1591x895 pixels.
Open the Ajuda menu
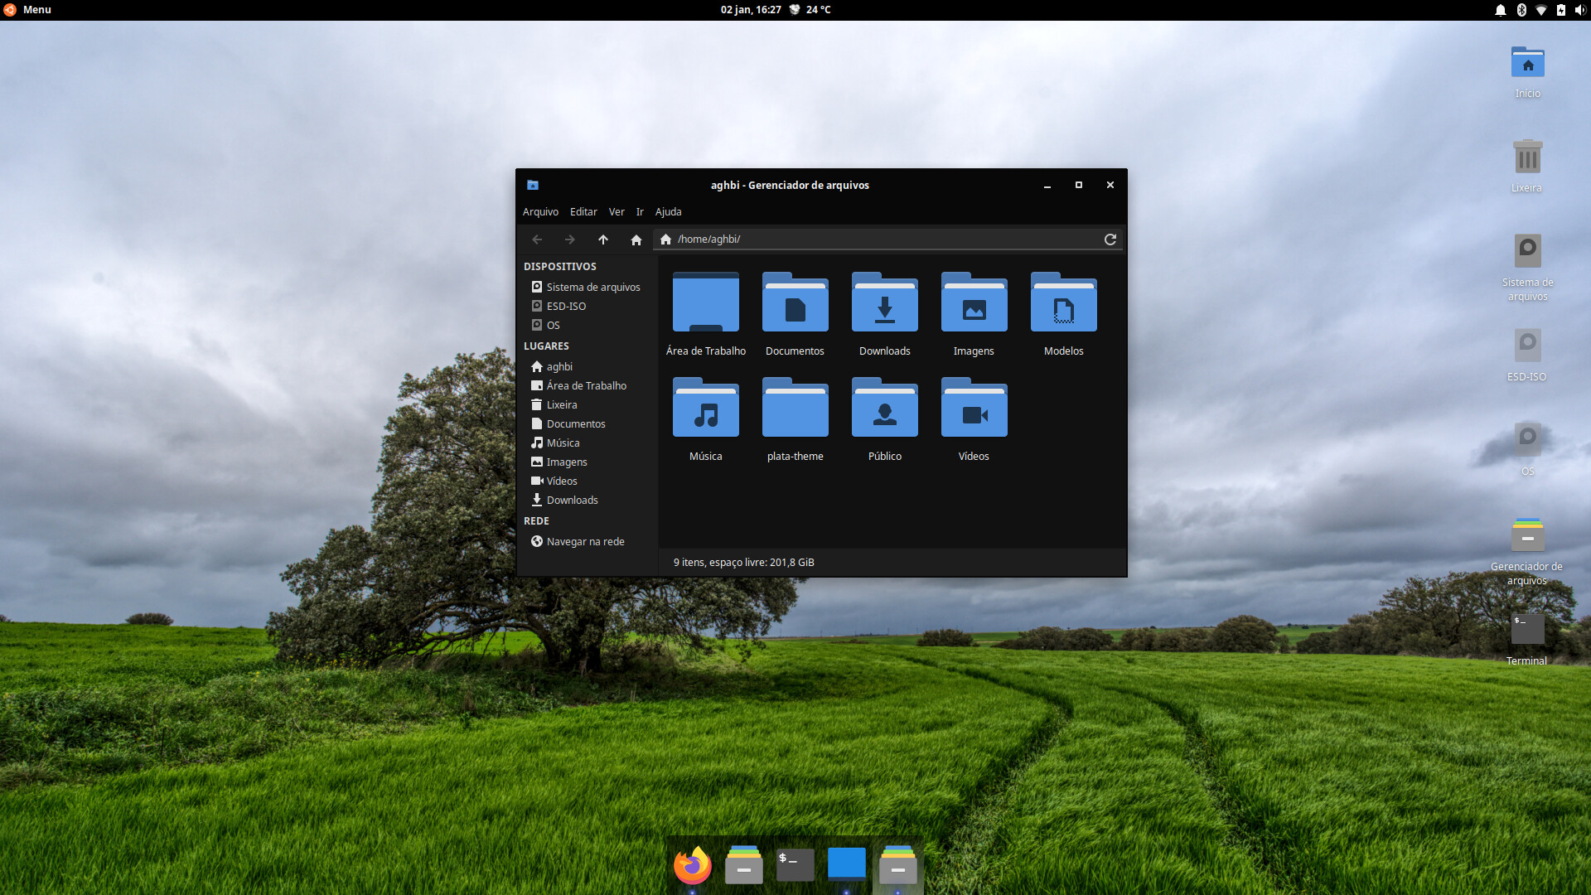(x=668, y=212)
